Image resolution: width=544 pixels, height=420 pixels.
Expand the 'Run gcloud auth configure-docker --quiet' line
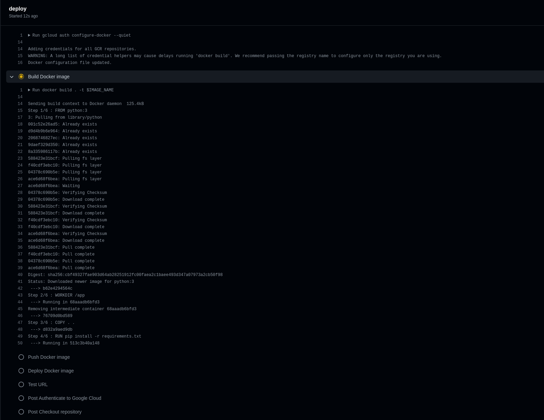click(x=29, y=35)
